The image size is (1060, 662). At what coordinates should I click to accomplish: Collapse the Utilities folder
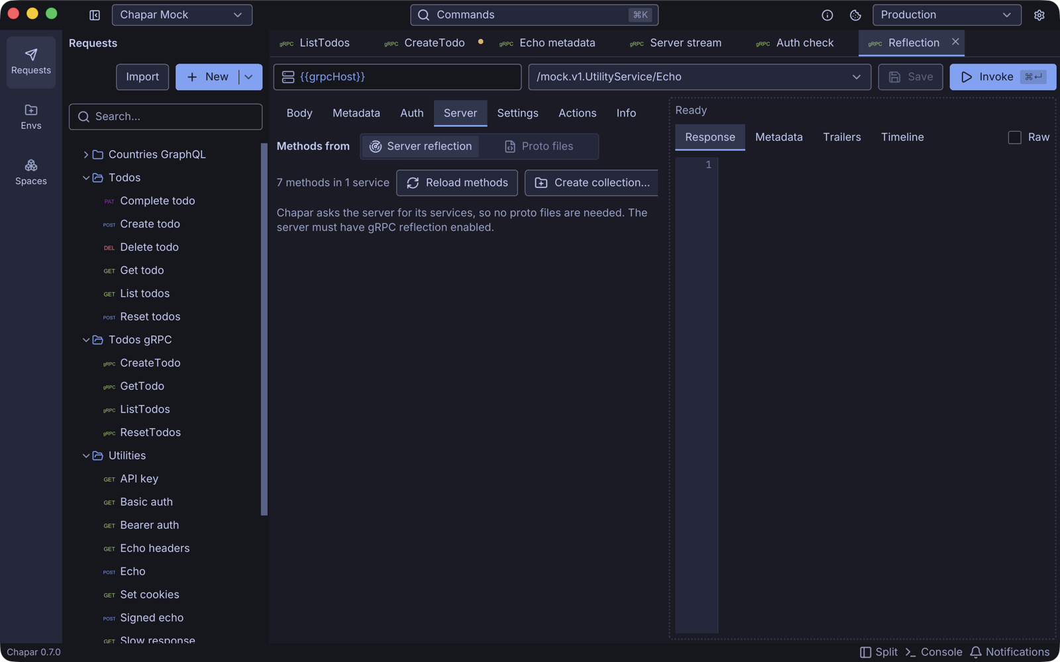pyautogui.click(x=85, y=455)
